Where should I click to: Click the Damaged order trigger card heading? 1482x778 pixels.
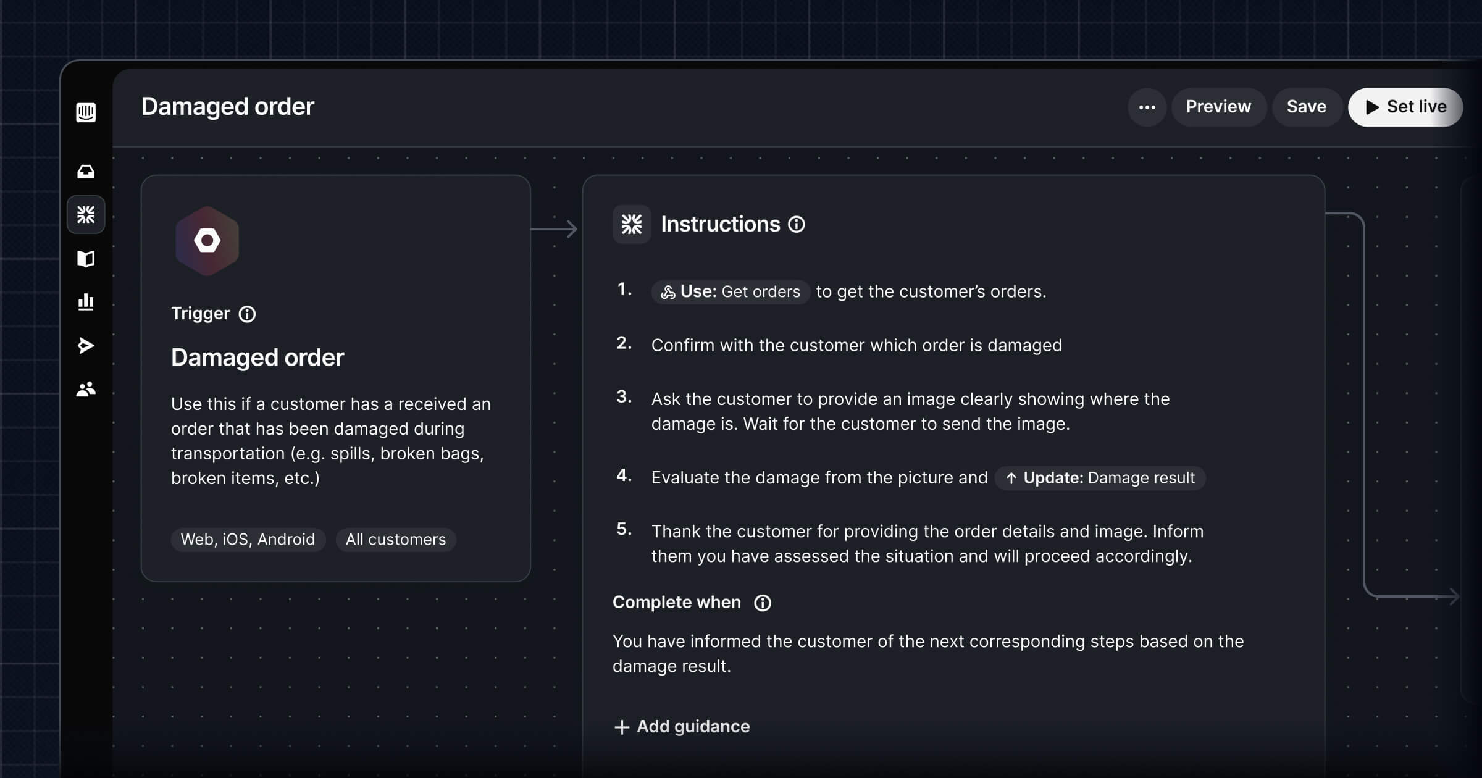pos(257,358)
